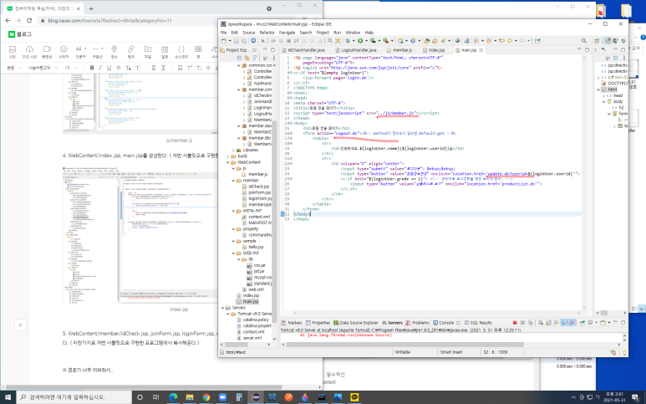Open the Navigate menu in Eclipse
The height and width of the screenshot is (404, 646).
287,32
